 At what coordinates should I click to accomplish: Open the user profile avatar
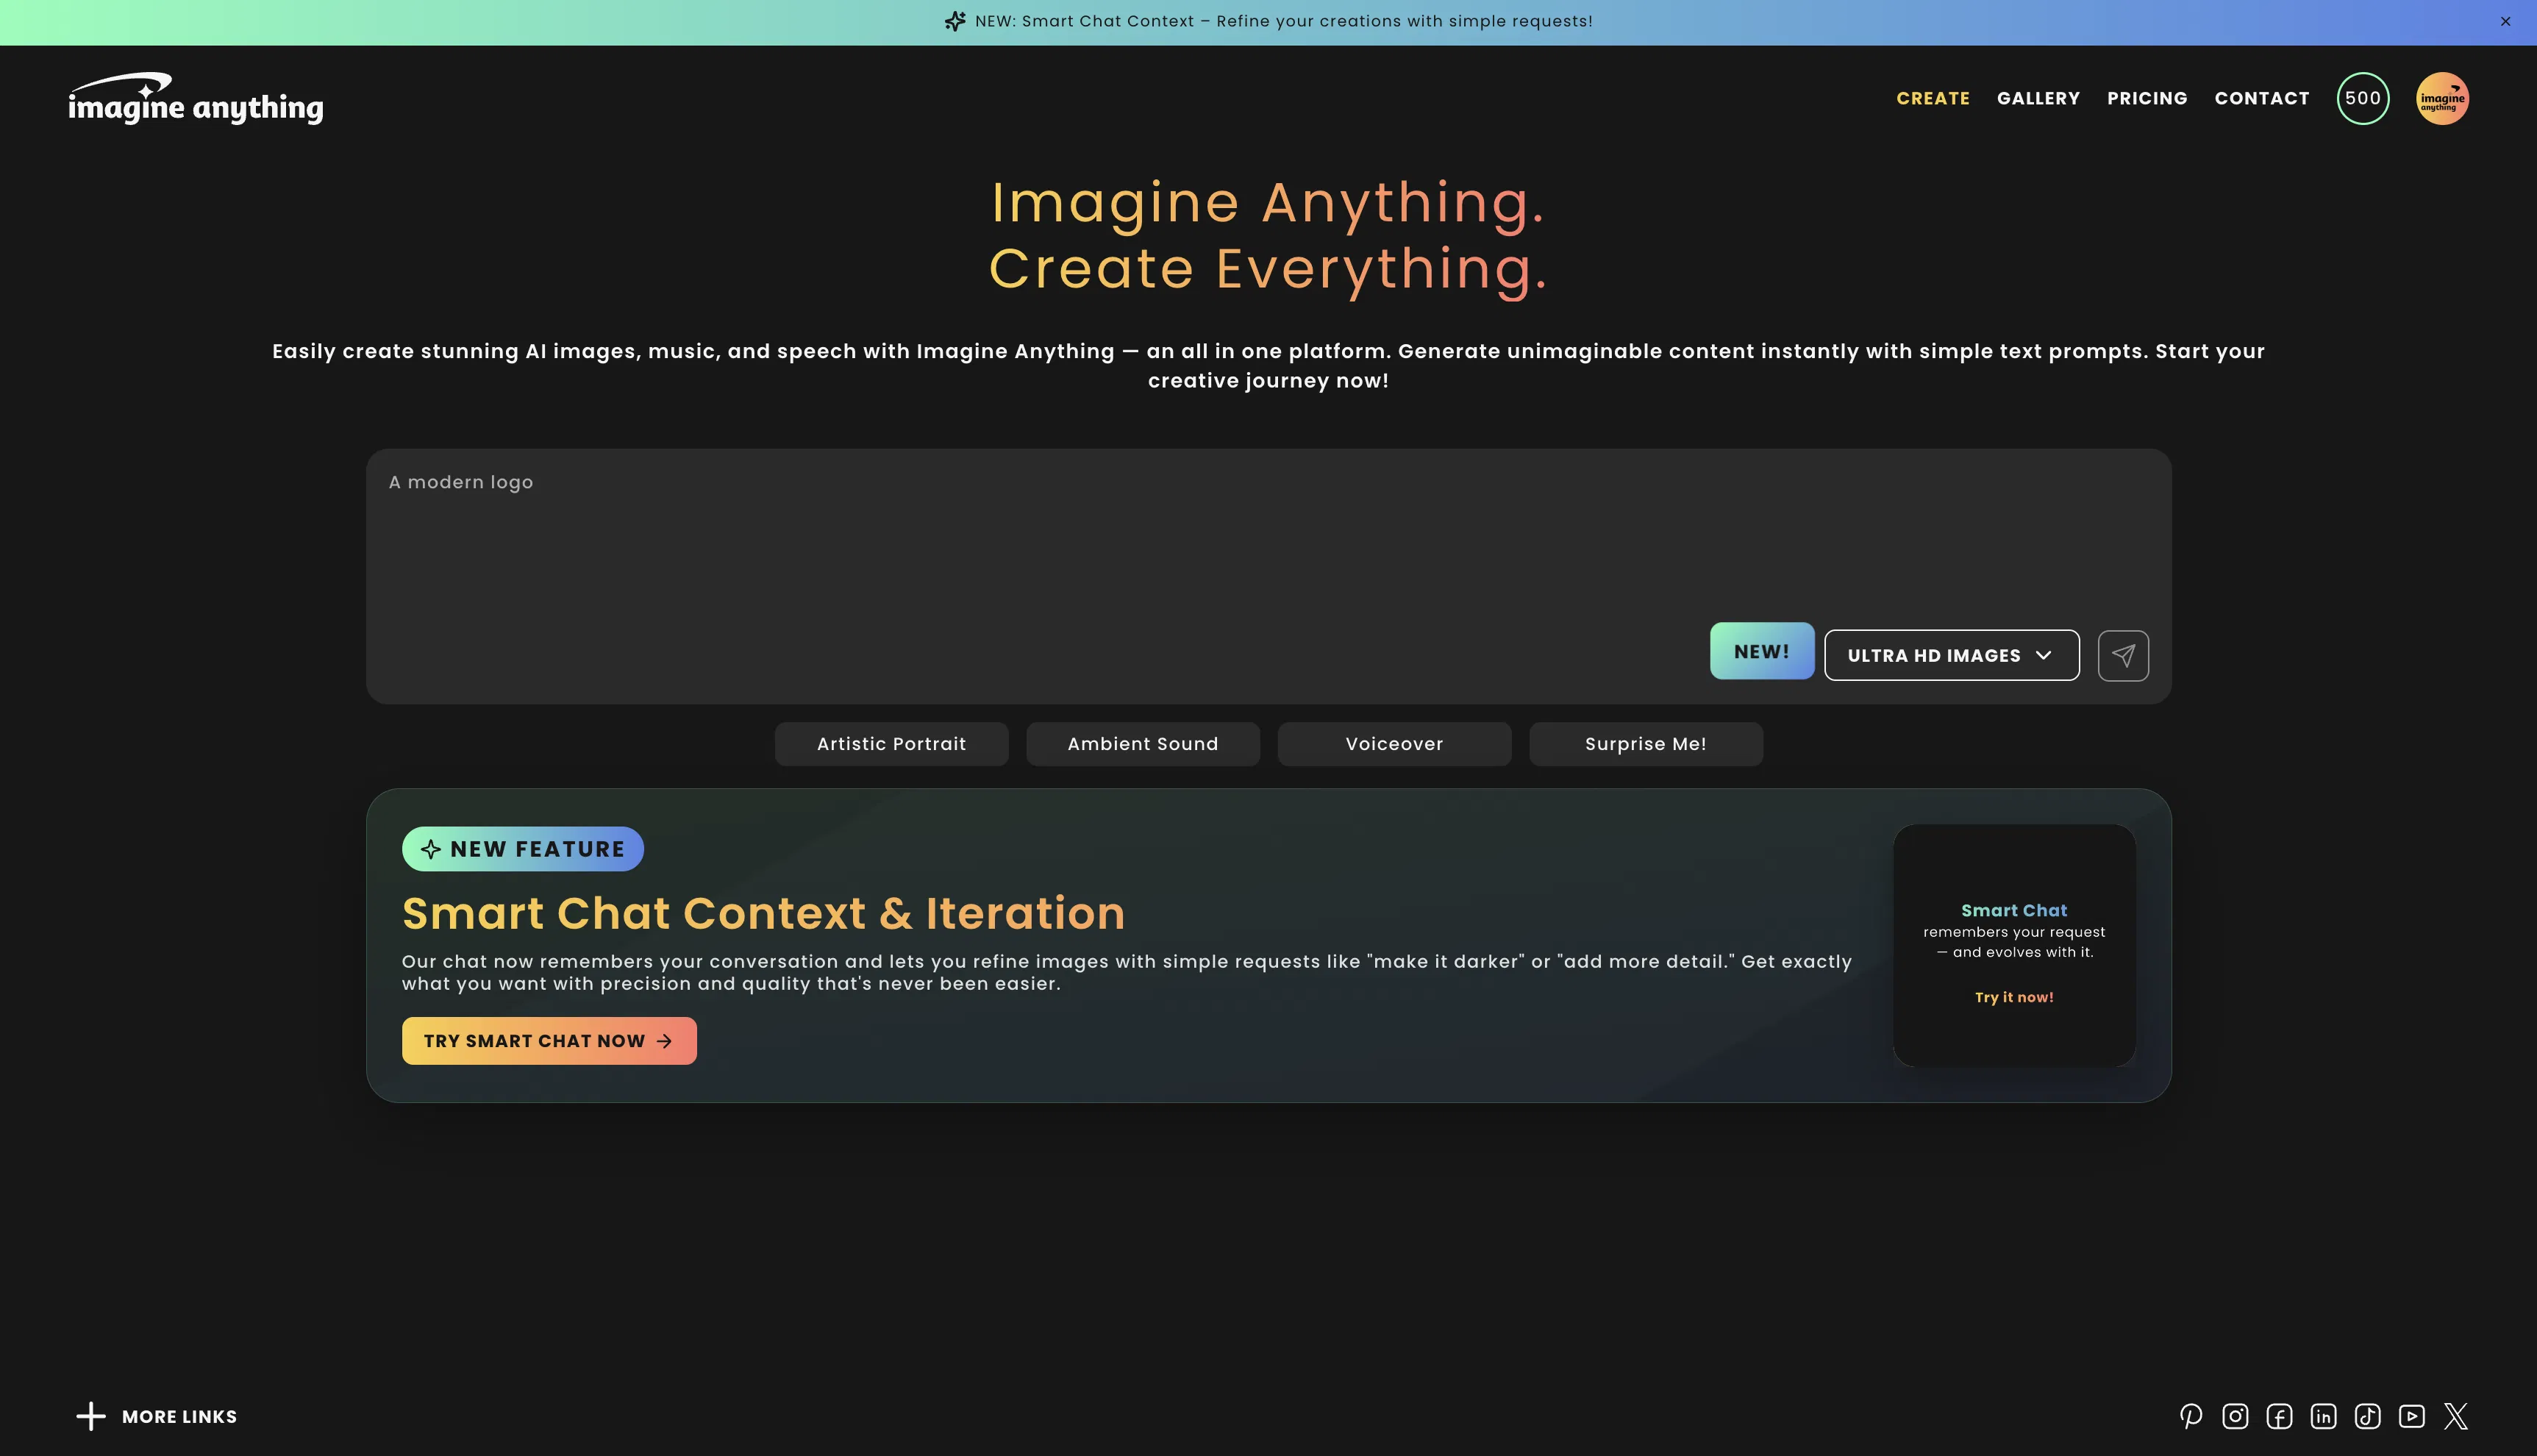point(2442,98)
